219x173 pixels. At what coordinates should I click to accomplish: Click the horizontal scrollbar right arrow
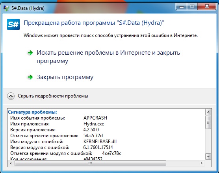click(201, 163)
